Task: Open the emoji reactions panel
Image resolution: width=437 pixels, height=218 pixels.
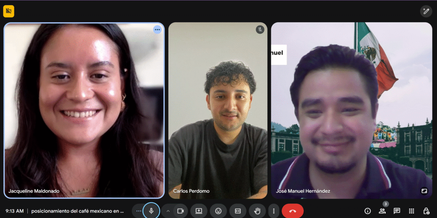Action: coord(218,211)
